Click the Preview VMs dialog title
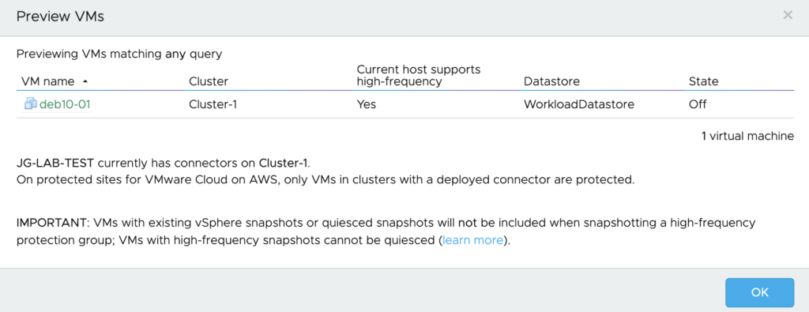The width and height of the screenshot is (809, 312). 60,17
